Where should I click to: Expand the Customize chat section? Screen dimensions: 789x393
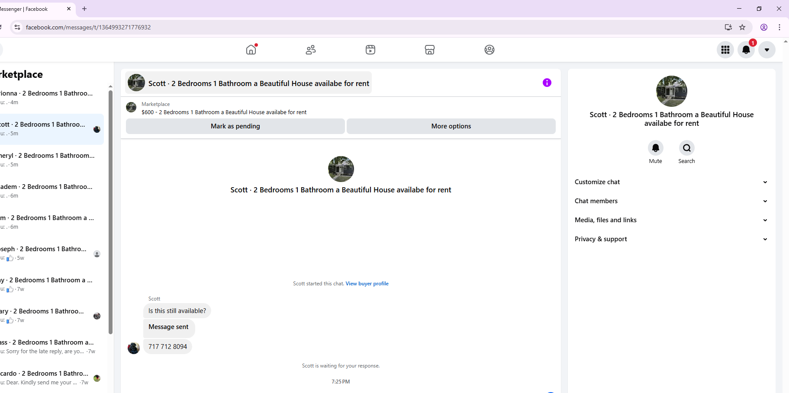[671, 182]
